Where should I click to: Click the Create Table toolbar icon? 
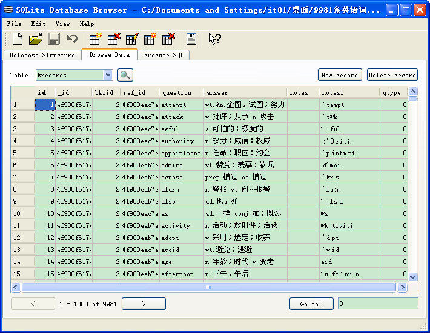click(x=95, y=39)
